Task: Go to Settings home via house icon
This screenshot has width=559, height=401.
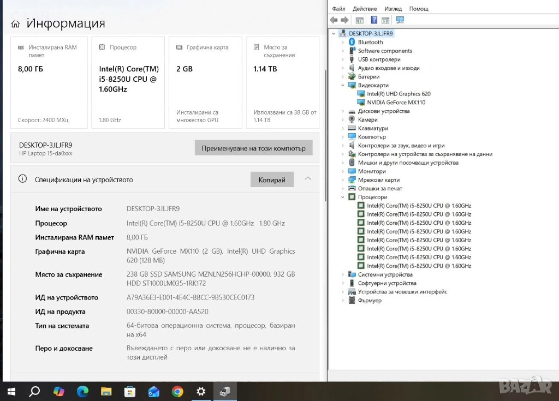Action: pyautogui.click(x=16, y=24)
